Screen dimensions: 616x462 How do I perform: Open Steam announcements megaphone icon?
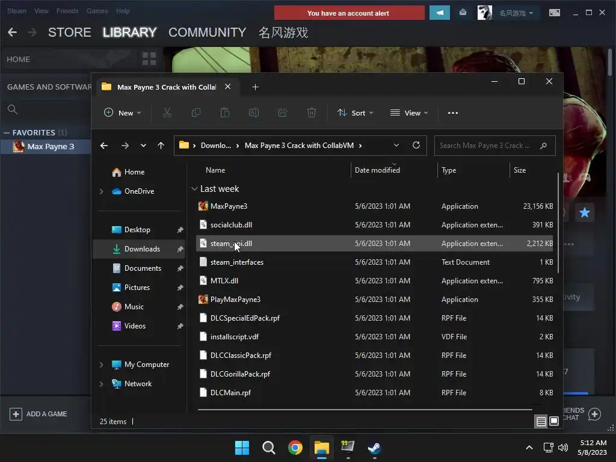tap(440, 13)
